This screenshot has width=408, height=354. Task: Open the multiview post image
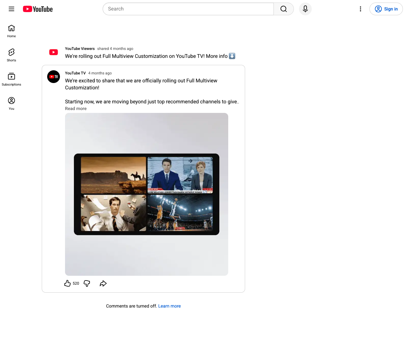point(147,194)
